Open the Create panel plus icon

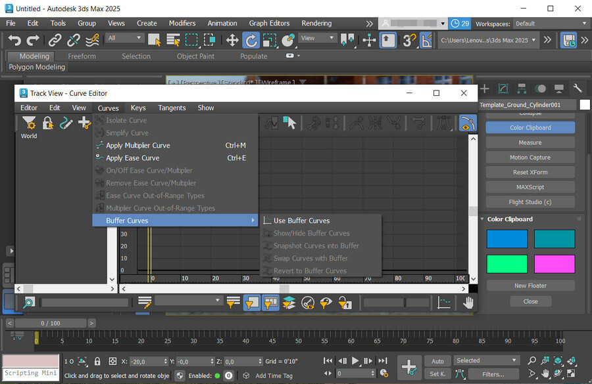[484, 89]
